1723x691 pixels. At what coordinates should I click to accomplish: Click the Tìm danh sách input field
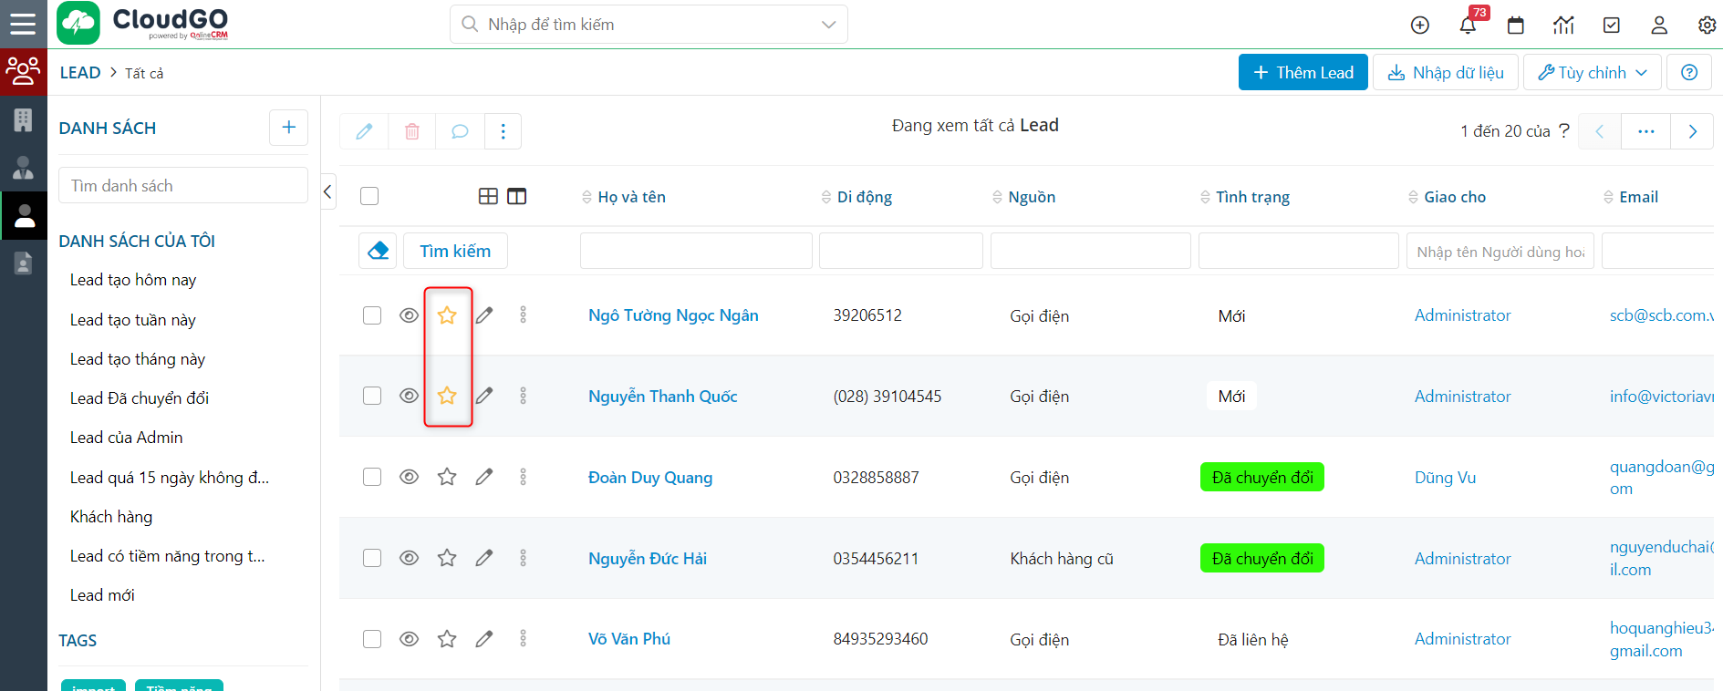click(x=183, y=186)
